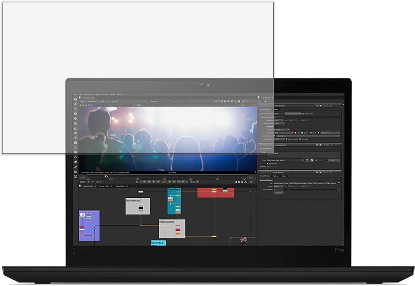Open the Render menu

pos(105,94)
